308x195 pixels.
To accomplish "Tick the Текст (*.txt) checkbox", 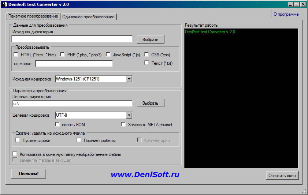I will click(x=147, y=63).
